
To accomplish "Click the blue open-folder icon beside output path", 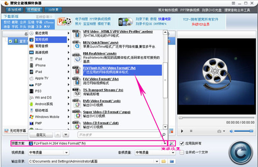I will pos(172,161).
